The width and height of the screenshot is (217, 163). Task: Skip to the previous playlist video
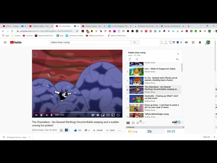pos(36,115)
